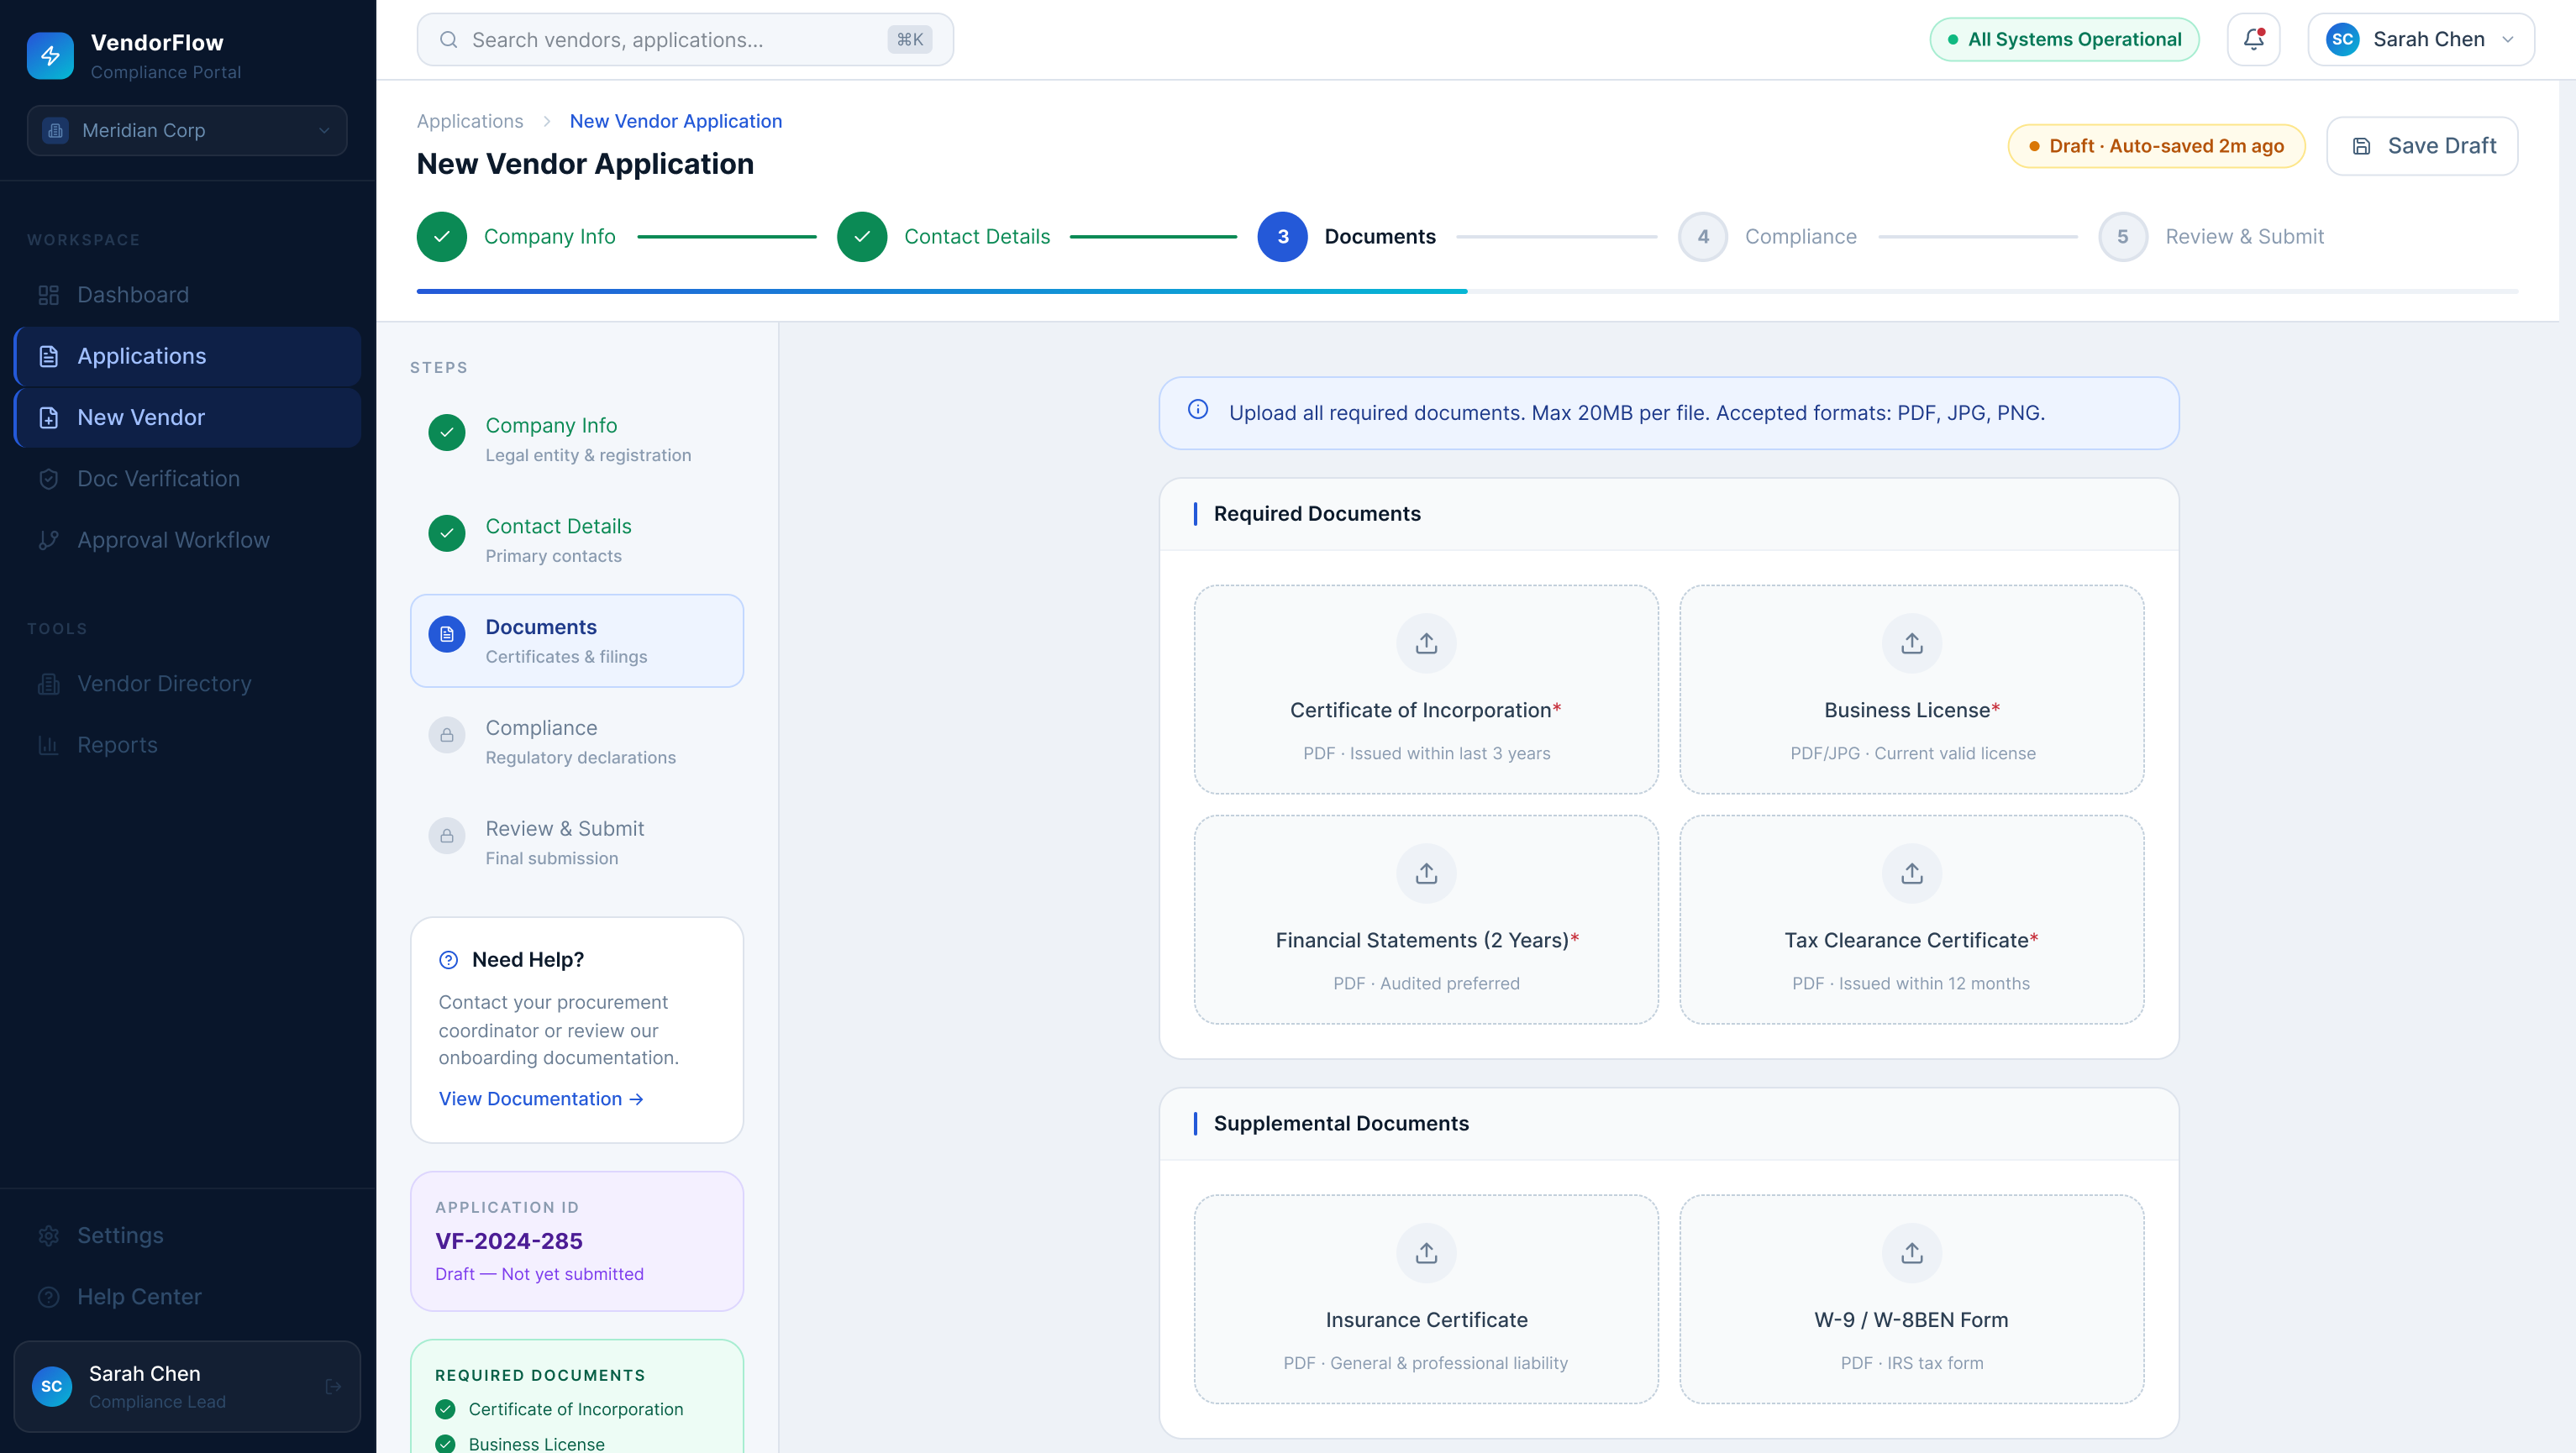
Task: Click upload icon for W-9 / W-8BEN Form
Action: tap(1911, 1253)
